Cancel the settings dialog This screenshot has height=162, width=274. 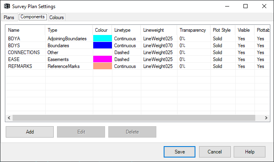(x=215, y=152)
